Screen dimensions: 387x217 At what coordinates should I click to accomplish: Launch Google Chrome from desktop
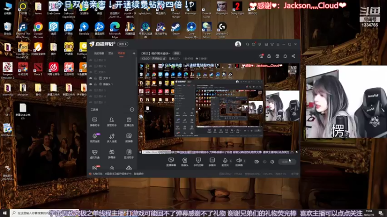[38, 30]
